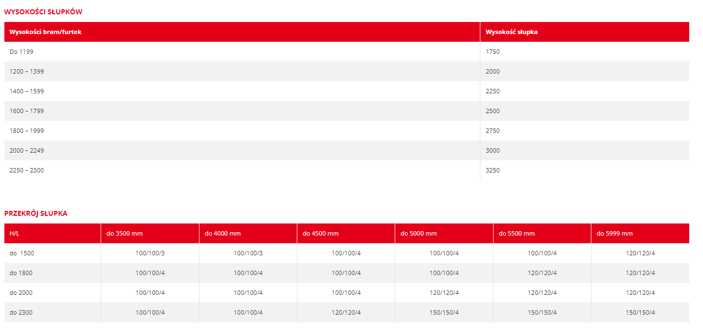Click the 'Do 1199' gate height cell

[242, 52]
